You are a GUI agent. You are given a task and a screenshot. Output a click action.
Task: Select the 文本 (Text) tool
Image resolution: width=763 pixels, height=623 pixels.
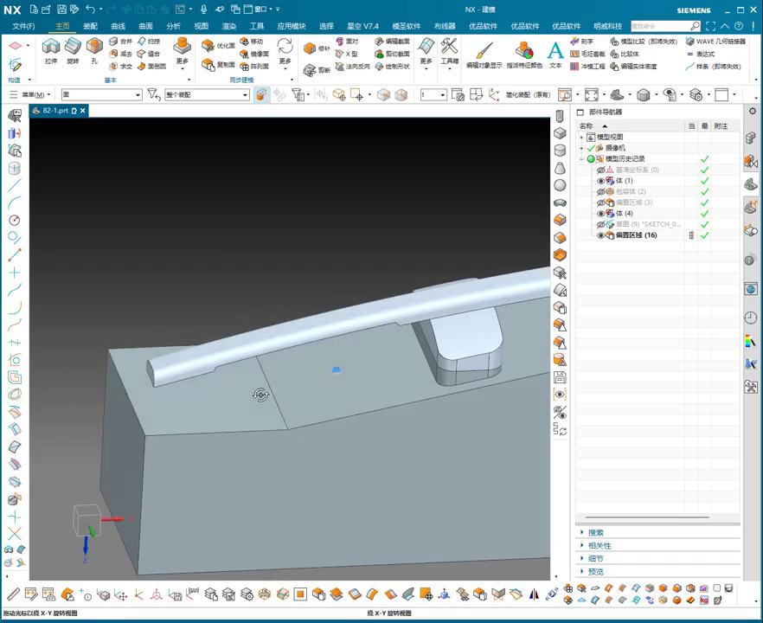coord(555,52)
